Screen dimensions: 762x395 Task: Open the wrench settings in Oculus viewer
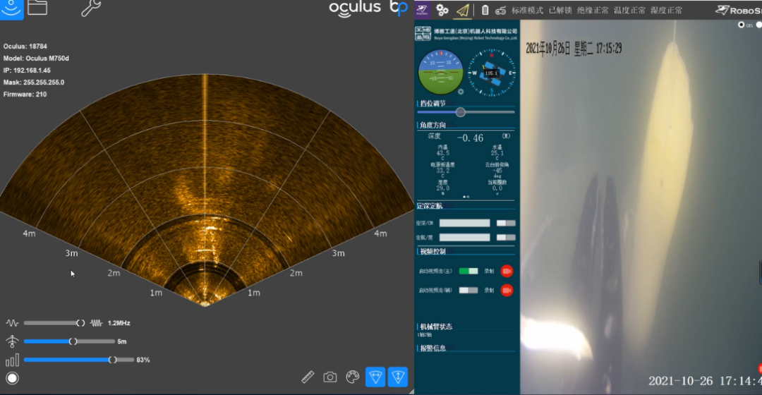coord(90,8)
